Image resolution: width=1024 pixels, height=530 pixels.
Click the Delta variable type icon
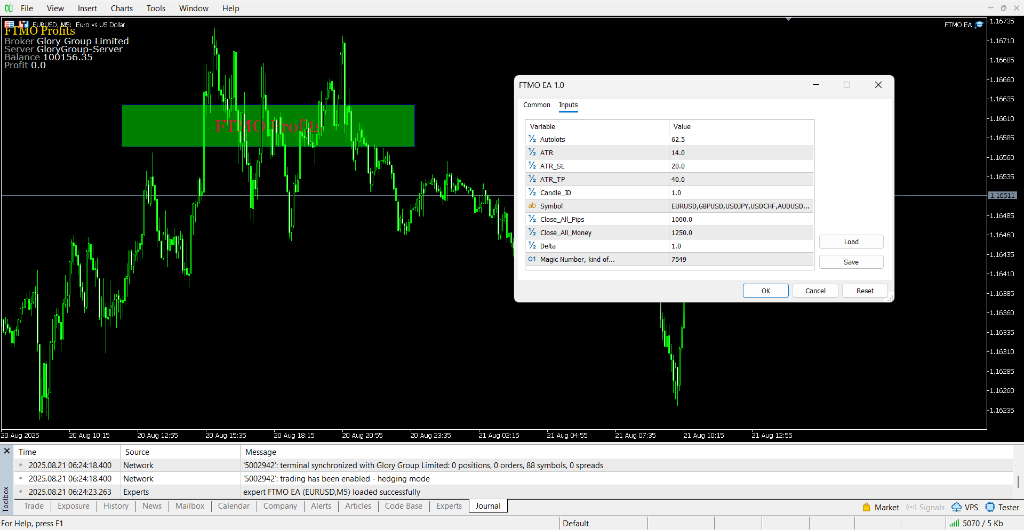point(532,245)
